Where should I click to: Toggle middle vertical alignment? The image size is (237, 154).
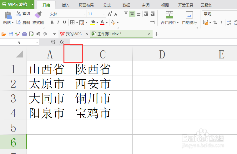(x=132, y=14)
